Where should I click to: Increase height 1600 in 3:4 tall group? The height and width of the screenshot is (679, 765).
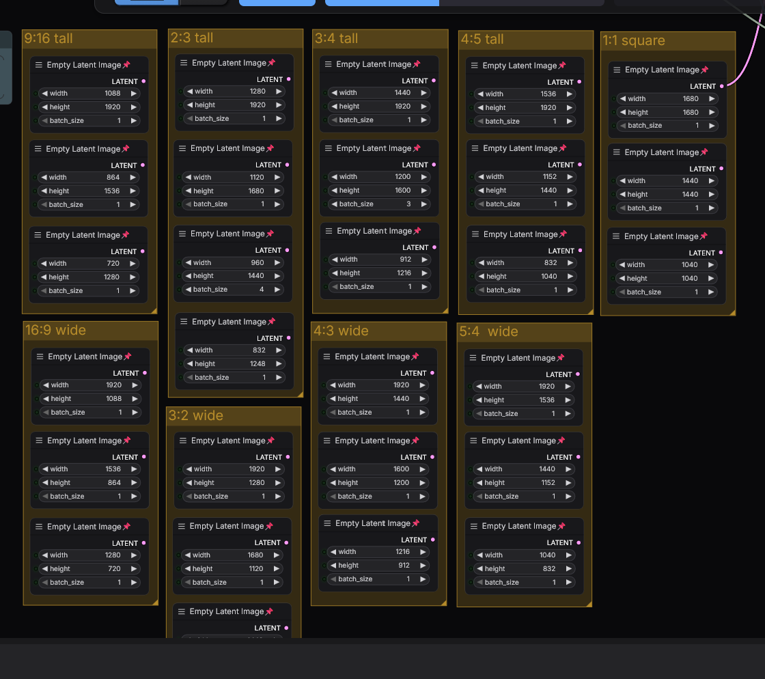point(423,190)
